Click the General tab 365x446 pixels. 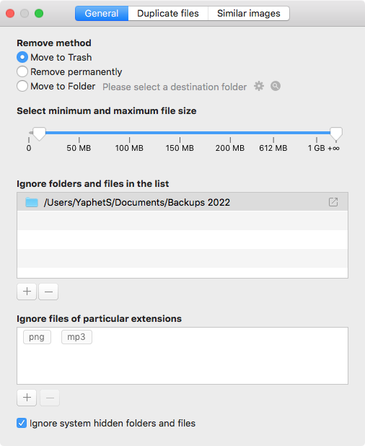pyautogui.click(x=102, y=14)
